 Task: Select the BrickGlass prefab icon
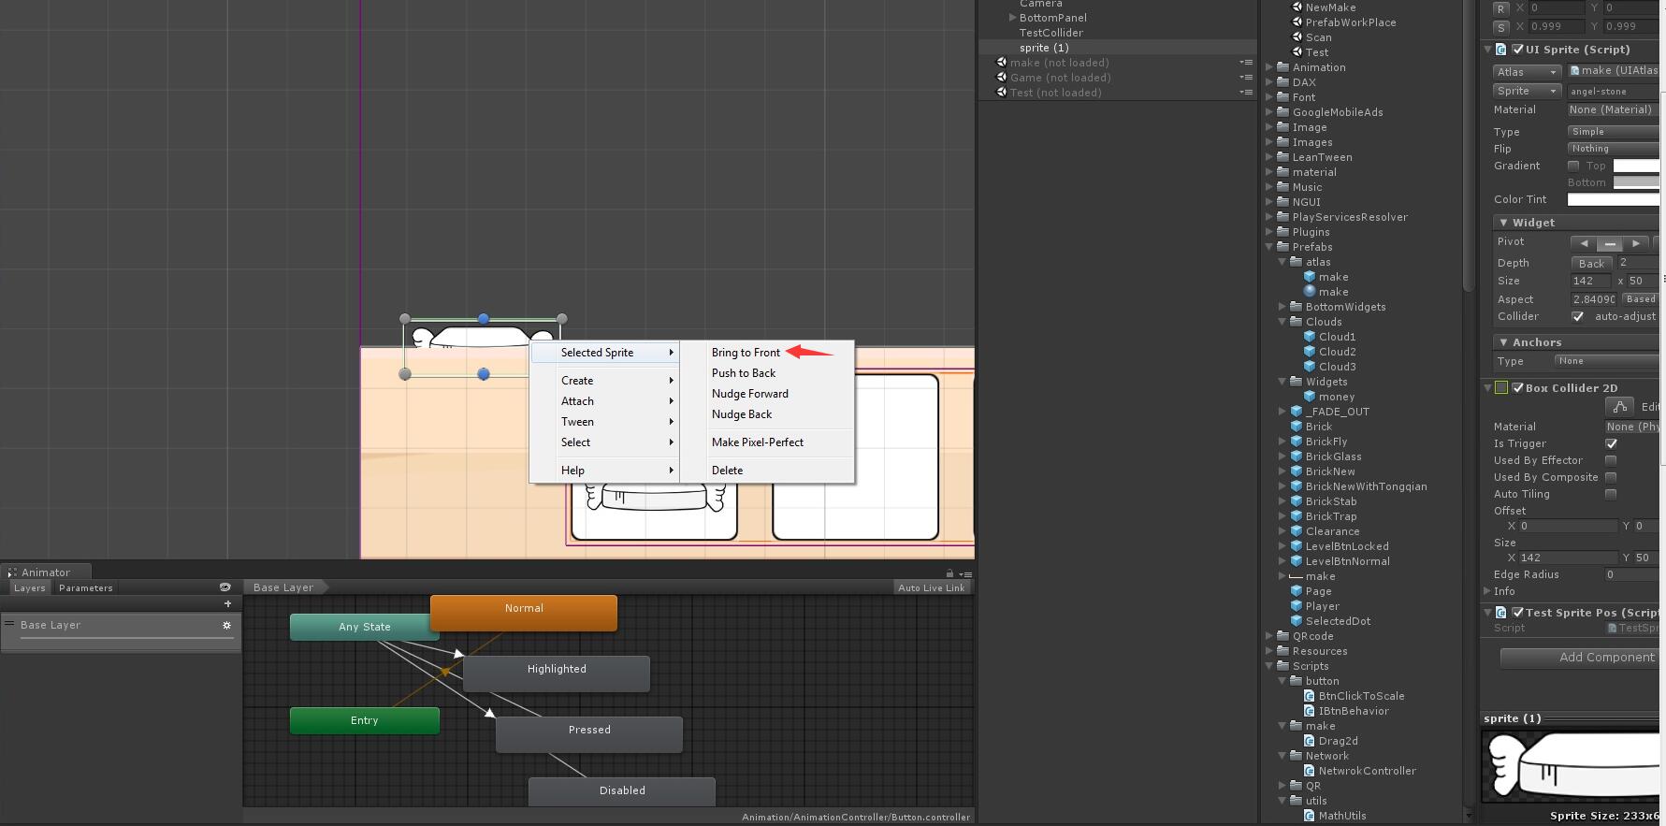(x=1297, y=456)
